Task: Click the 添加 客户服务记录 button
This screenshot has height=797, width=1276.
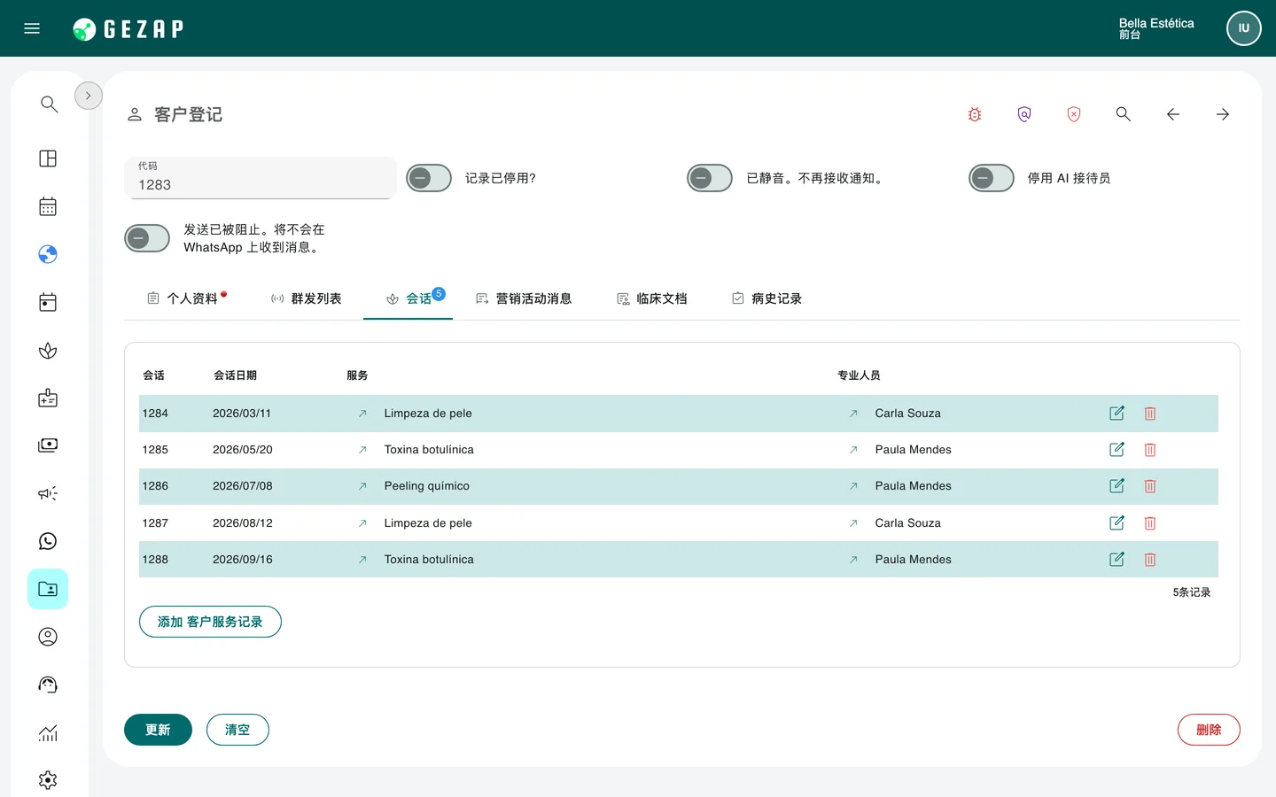Action: (210, 622)
